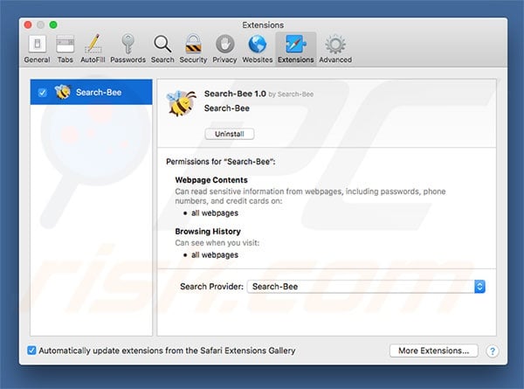The height and width of the screenshot is (389, 524).
Task: Expand the Search Provider dropdown
Action: pyautogui.click(x=479, y=286)
